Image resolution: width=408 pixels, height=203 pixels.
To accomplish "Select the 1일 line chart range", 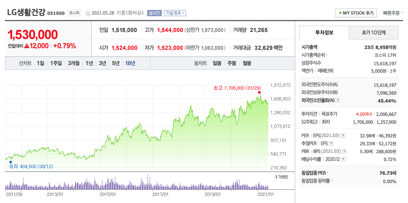I will pyautogui.click(x=41, y=64).
